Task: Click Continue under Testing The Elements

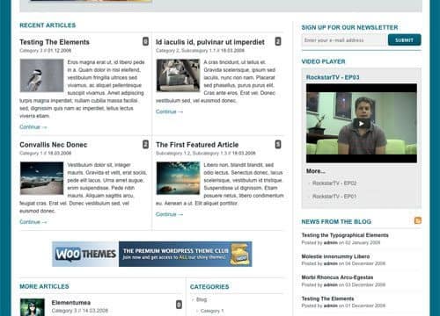Action: click(33, 127)
